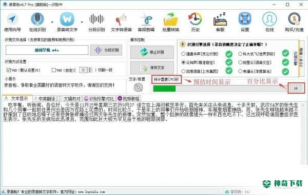Click the 停止识别 stop button
Image resolution: width=308 pixels, height=195 pixels.
pyautogui.click(x=152, y=52)
